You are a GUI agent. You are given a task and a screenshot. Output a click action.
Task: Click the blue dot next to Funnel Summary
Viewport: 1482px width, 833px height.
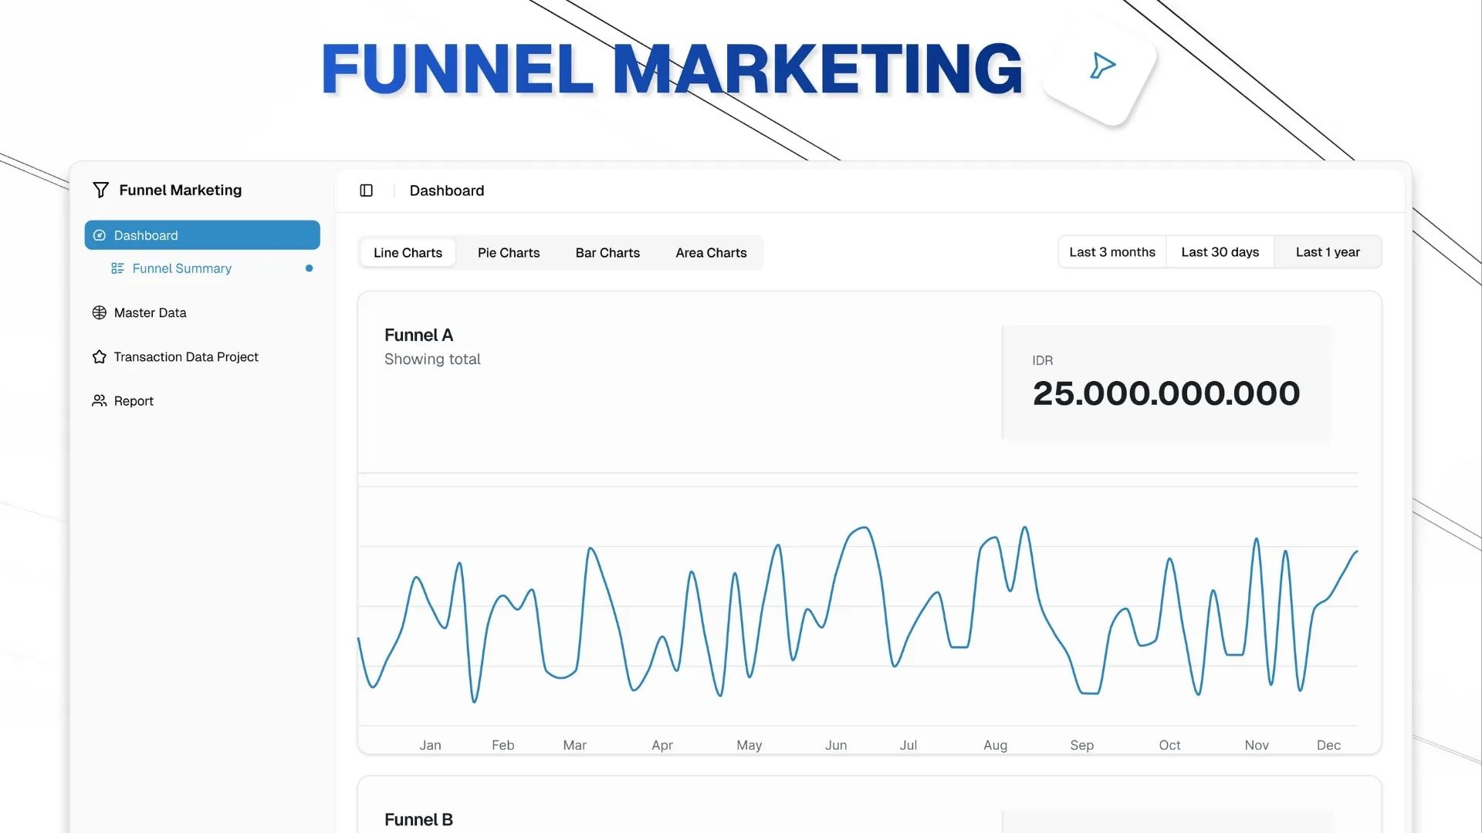(x=309, y=268)
